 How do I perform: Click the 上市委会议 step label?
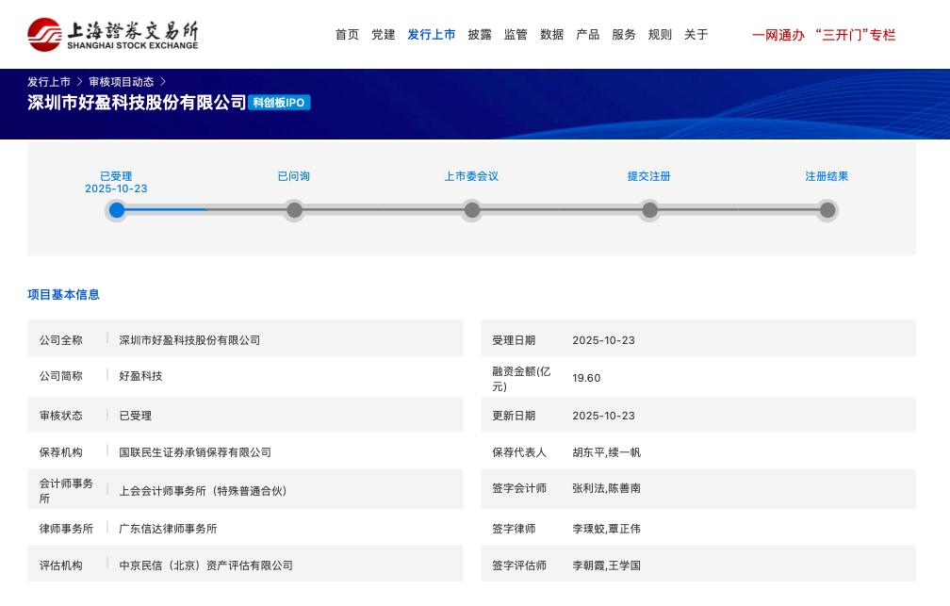(x=471, y=176)
